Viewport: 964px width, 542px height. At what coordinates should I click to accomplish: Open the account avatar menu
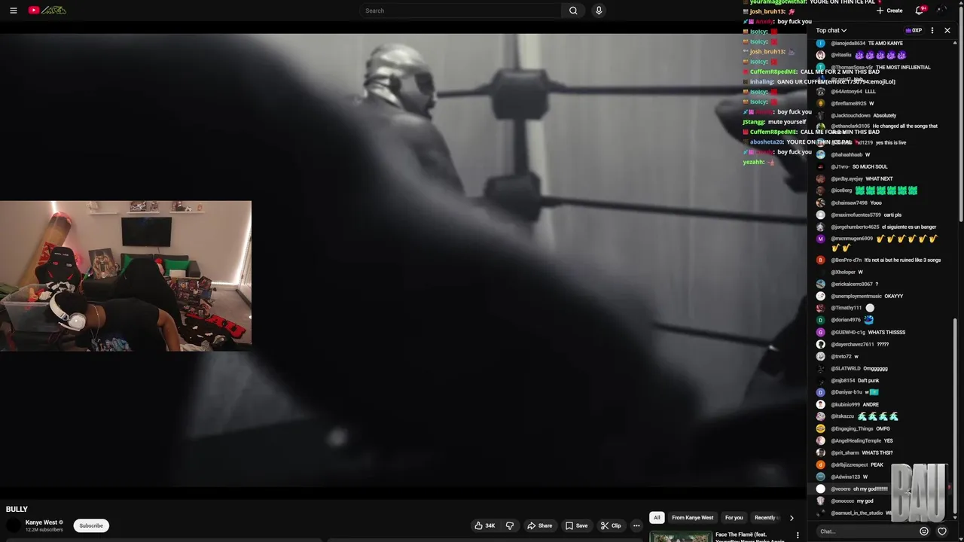tap(942, 11)
